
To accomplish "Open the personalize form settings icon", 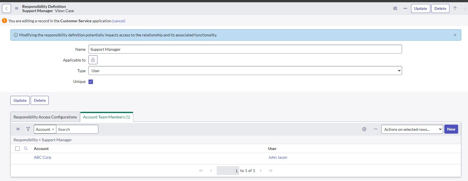I will [395, 8].
